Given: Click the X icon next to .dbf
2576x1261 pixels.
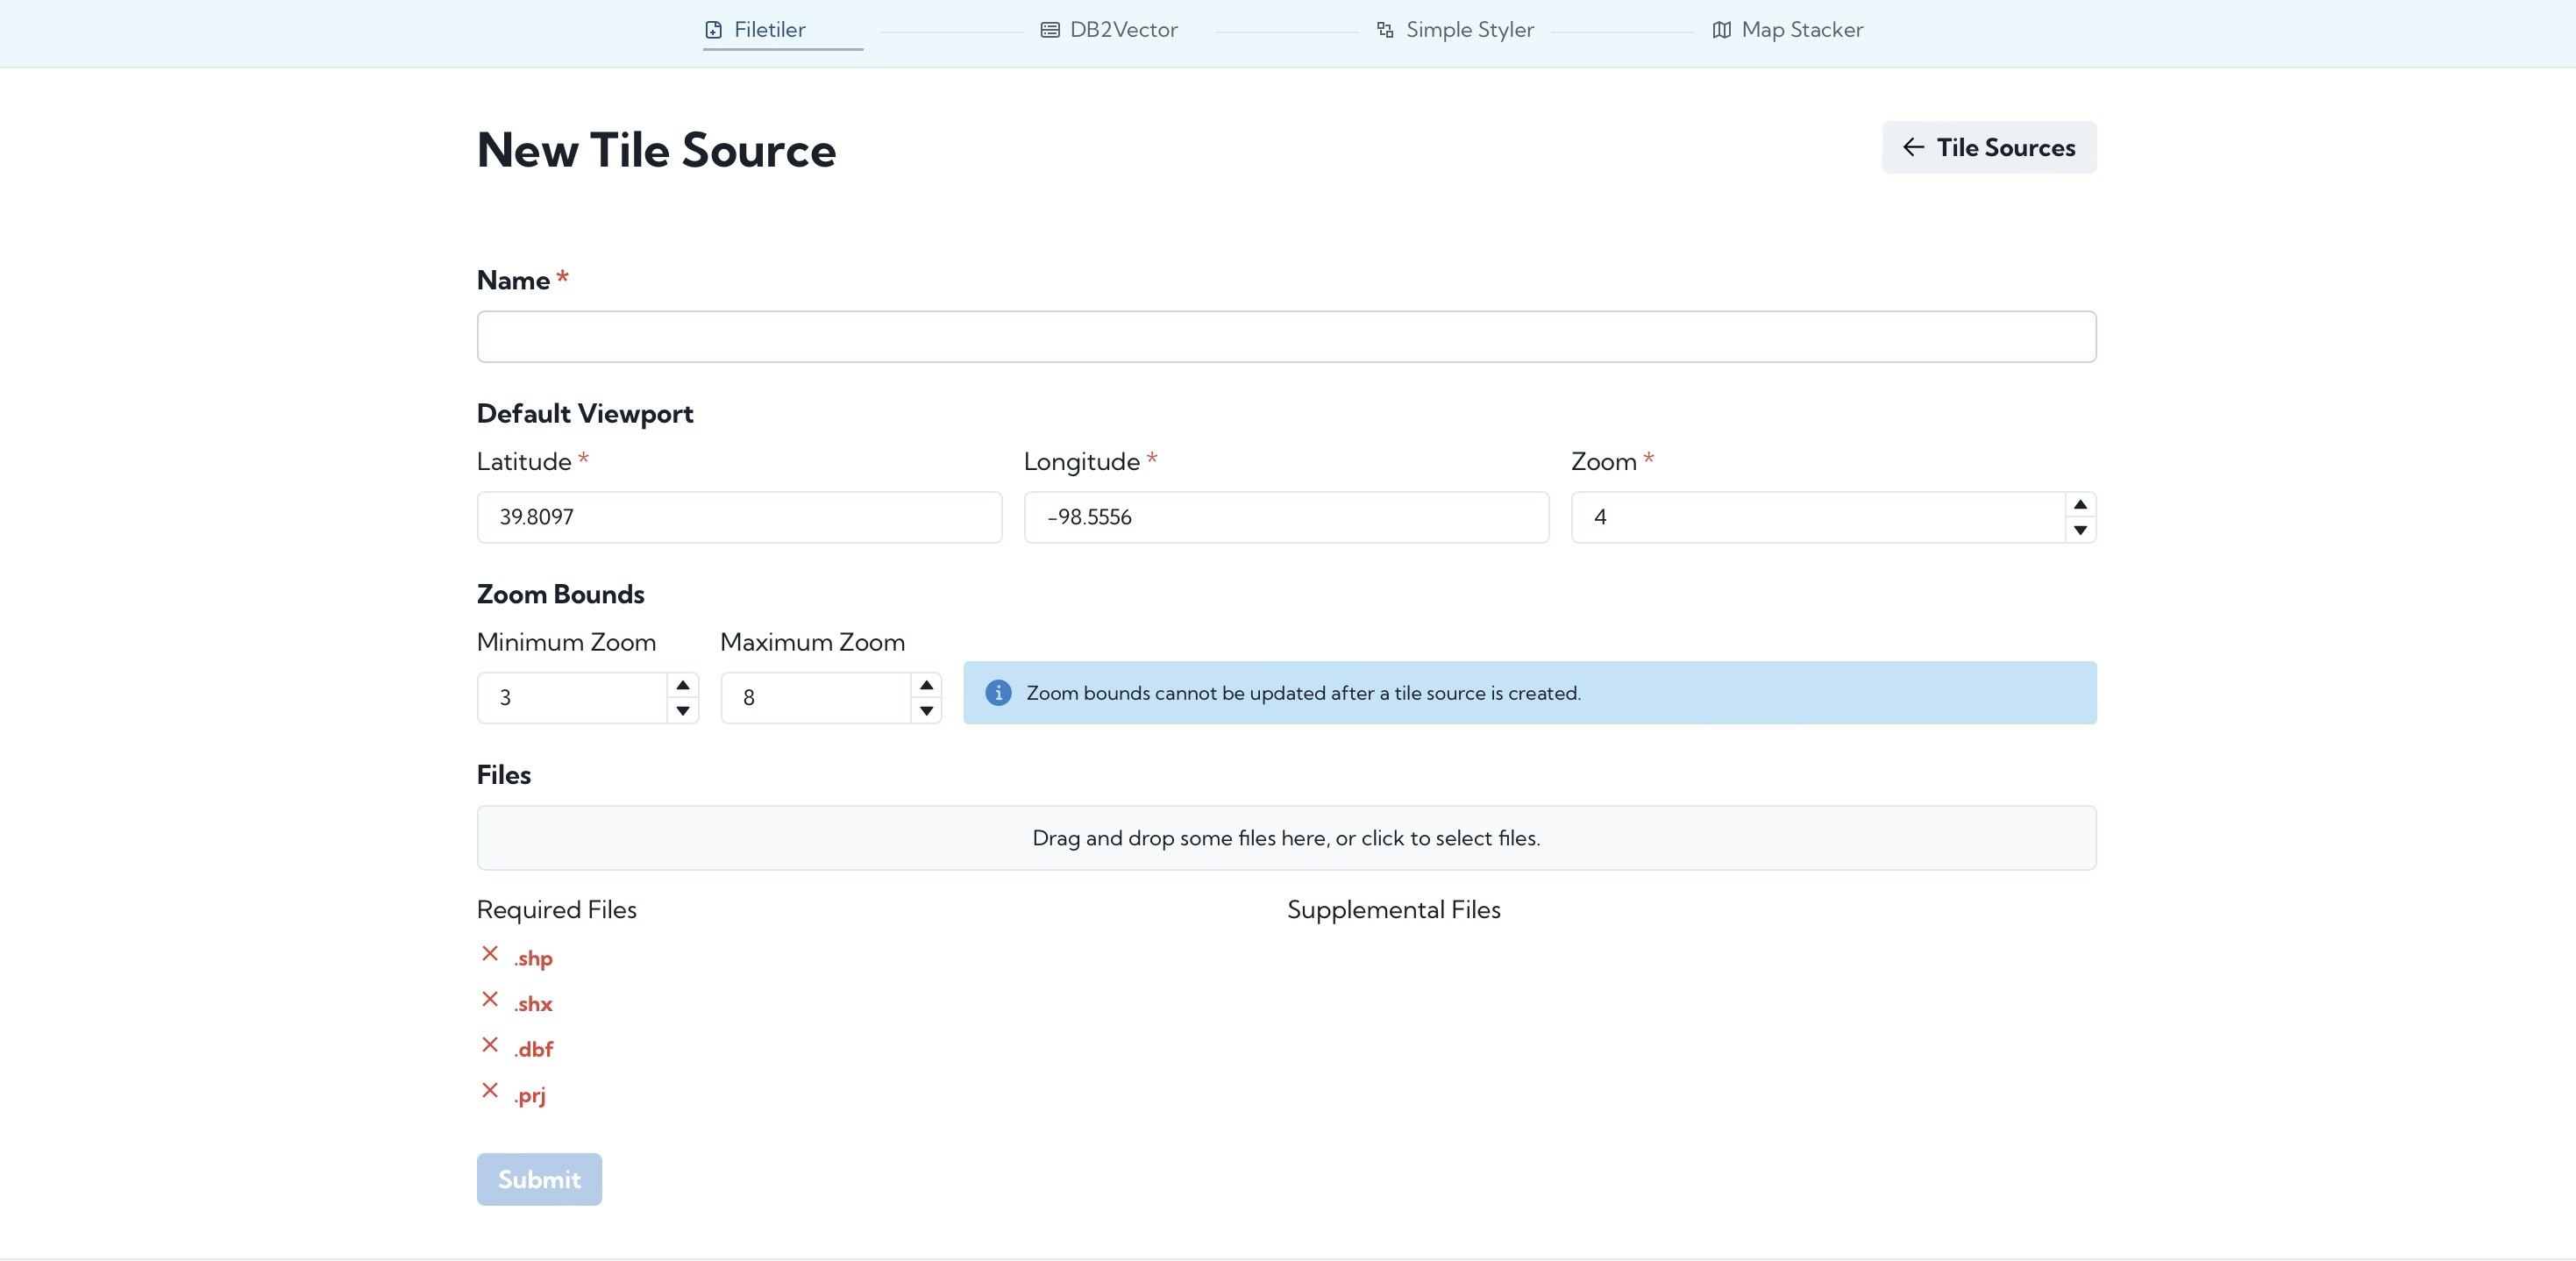Looking at the screenshot, I should [x=490, y=1044].
